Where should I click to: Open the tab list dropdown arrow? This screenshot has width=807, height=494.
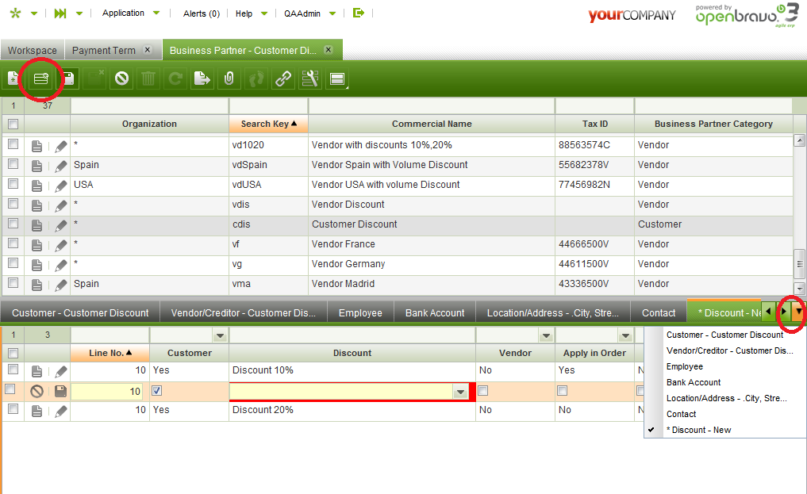coord(799,312)
